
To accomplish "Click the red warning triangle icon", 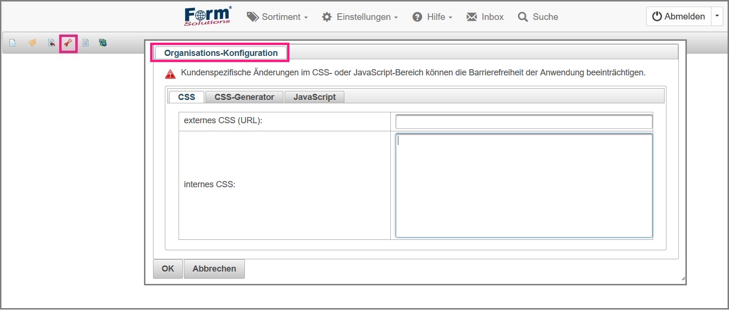I will point(171,74).
